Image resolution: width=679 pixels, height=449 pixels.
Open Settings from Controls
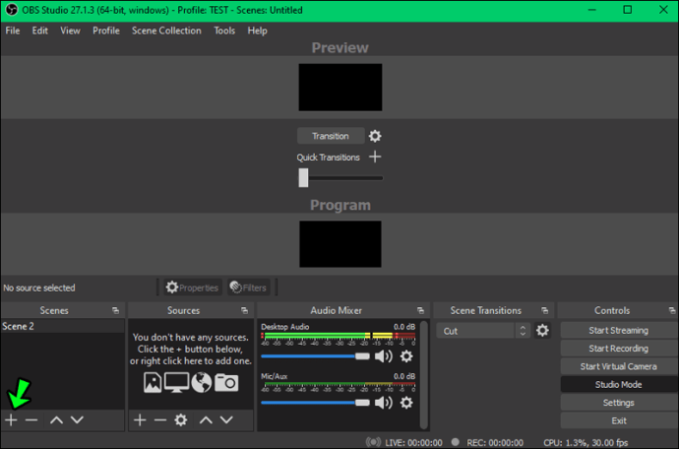pyautogui.click(x=618, y=403)
